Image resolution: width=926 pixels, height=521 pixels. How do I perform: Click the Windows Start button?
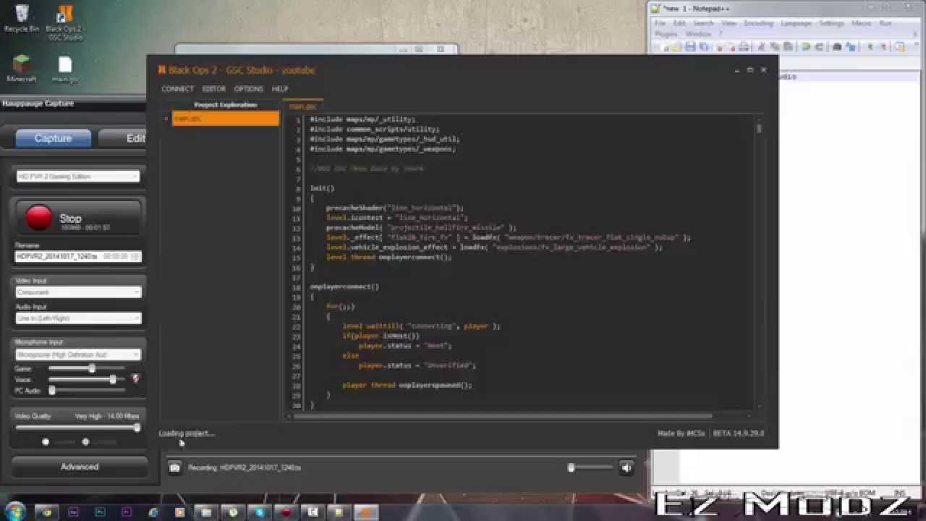[x=14, y=512]
